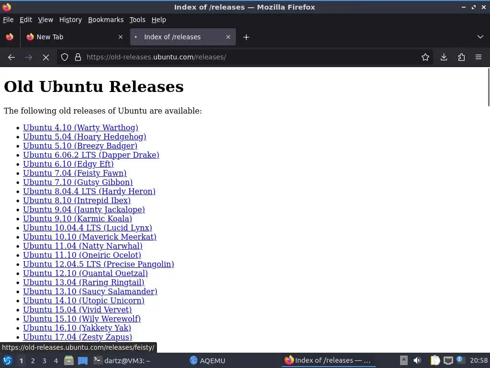The width and height of the screenshot is (490, 368).
Task: Go back to the previous page
Action: 11,57
